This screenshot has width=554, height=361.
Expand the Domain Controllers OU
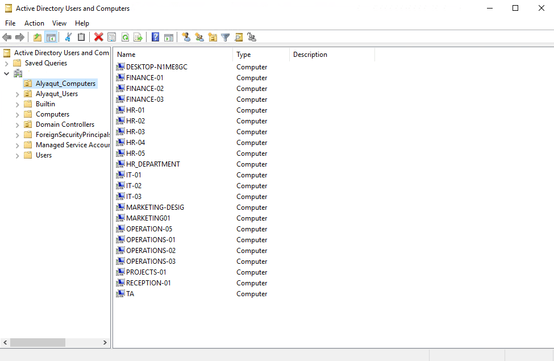[x=17, y=125]
